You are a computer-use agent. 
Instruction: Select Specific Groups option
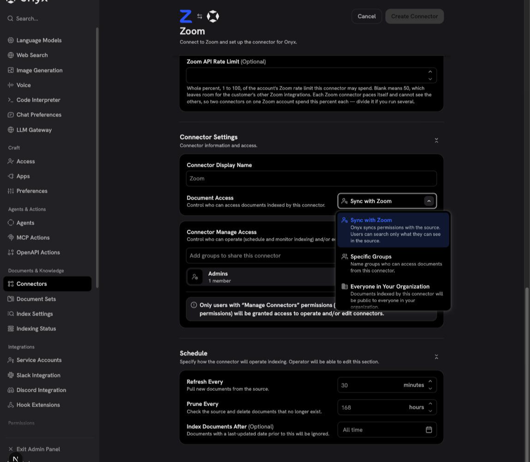click(393, 263)
